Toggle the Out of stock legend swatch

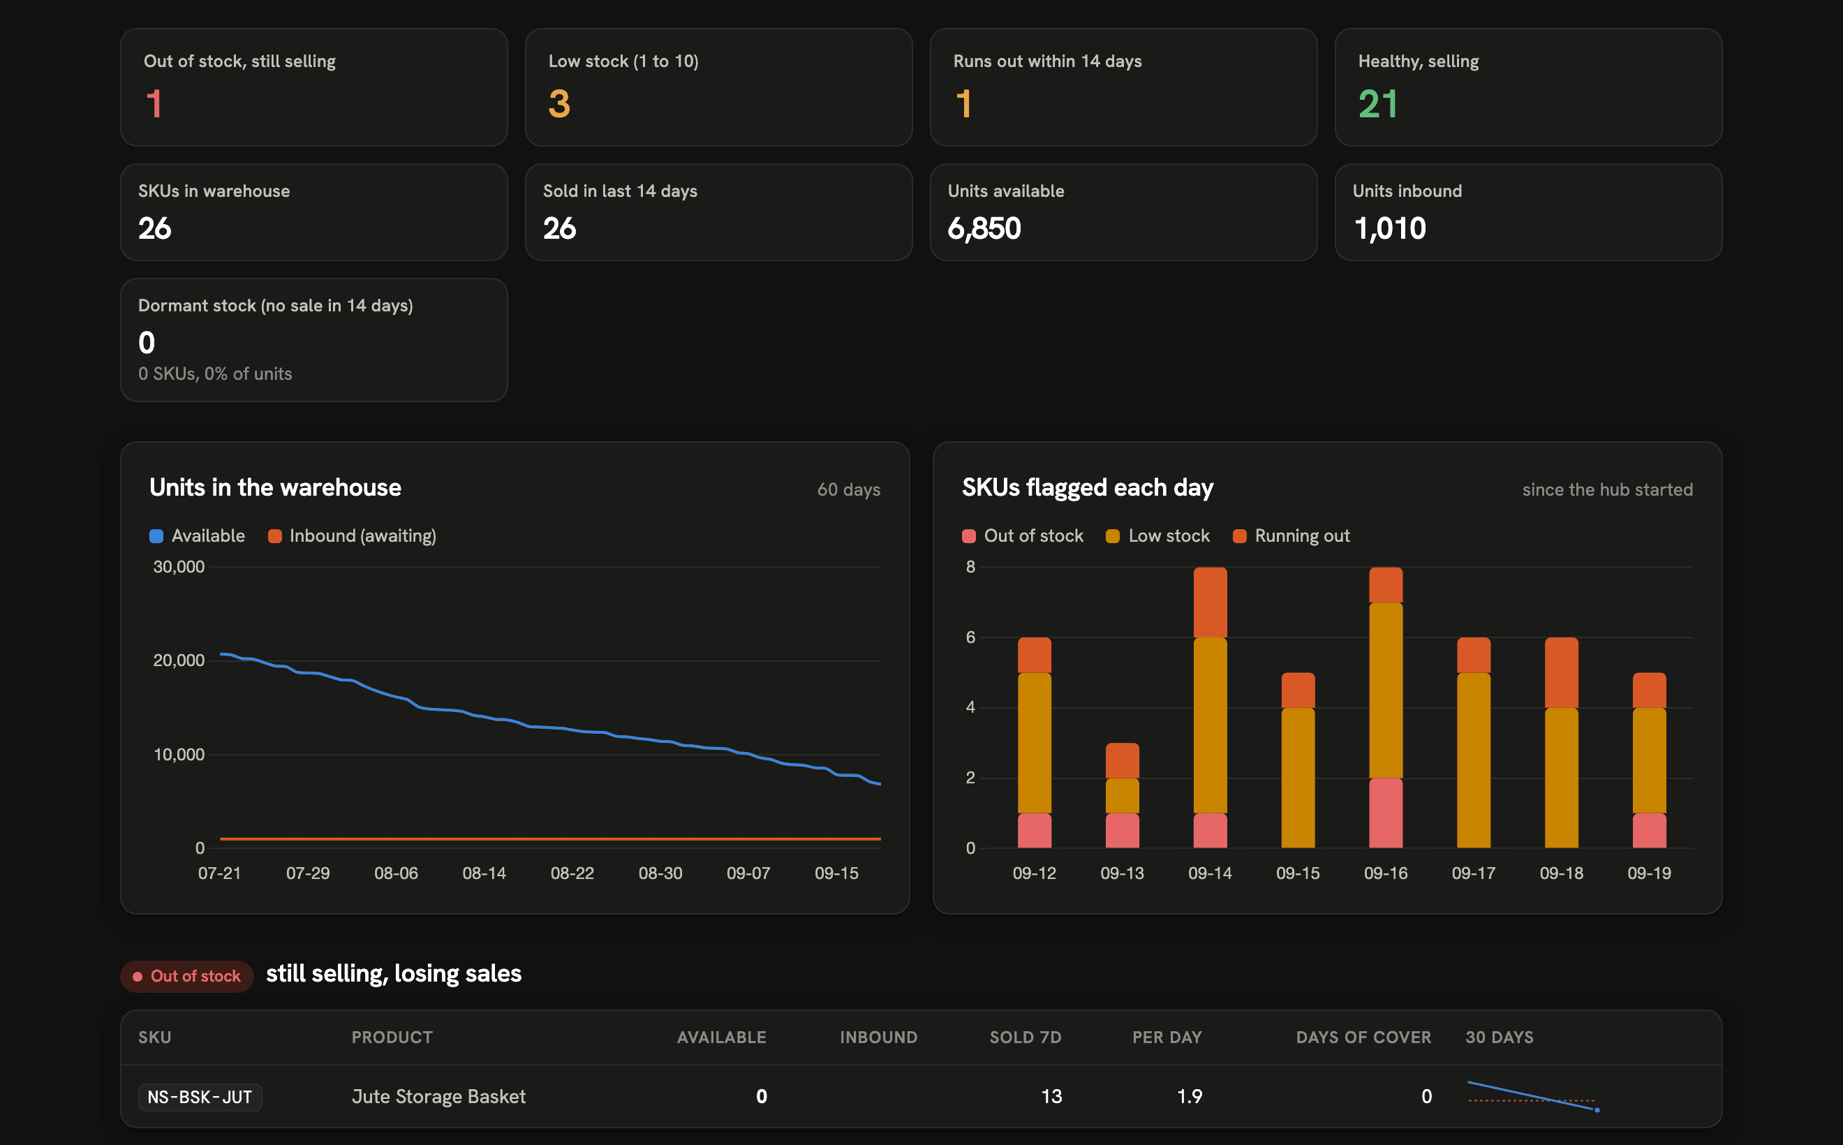point(968,536)
